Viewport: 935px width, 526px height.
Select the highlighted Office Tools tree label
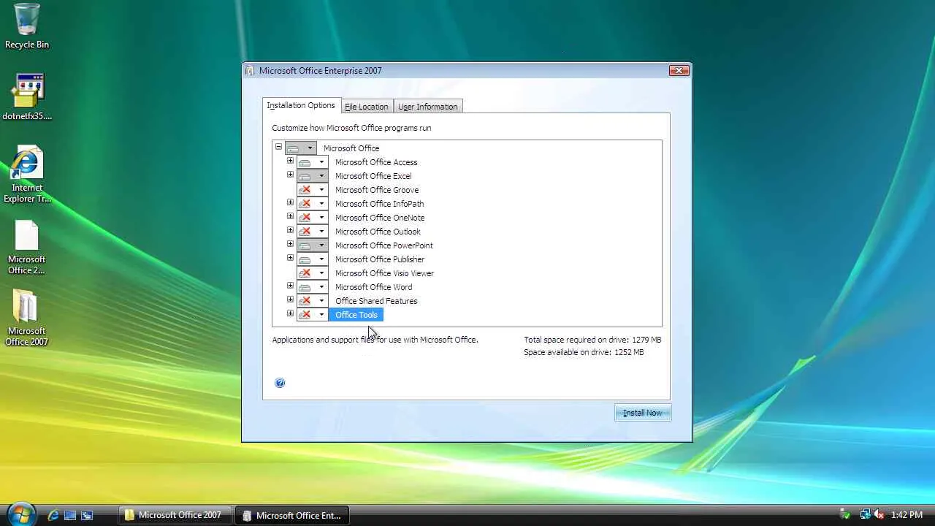pos(356,315)
